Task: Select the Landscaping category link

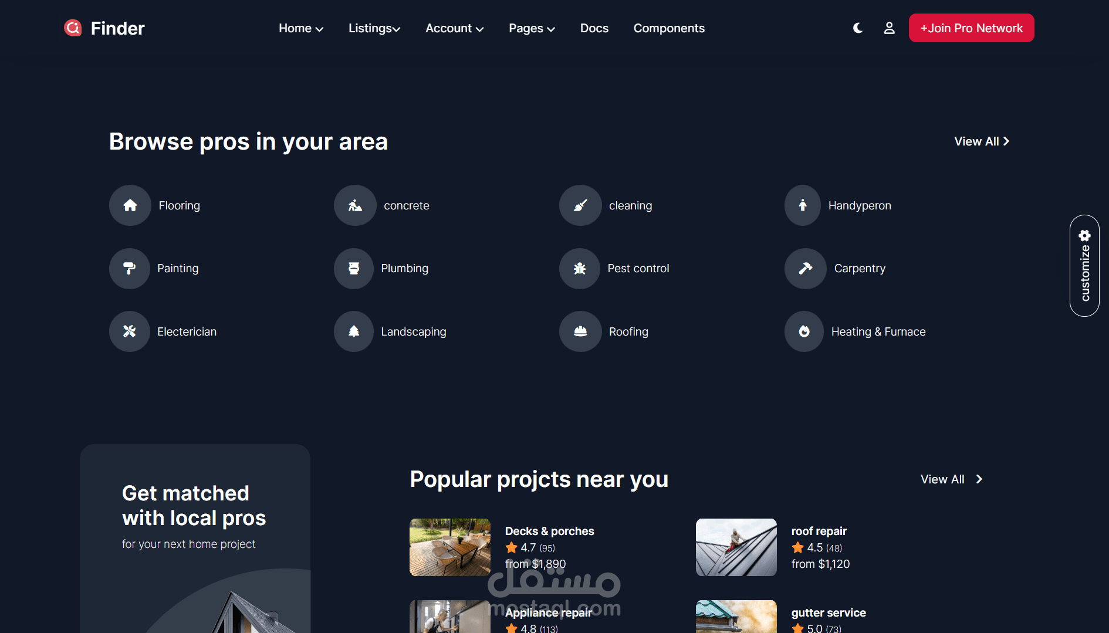Action: (414, 331)
